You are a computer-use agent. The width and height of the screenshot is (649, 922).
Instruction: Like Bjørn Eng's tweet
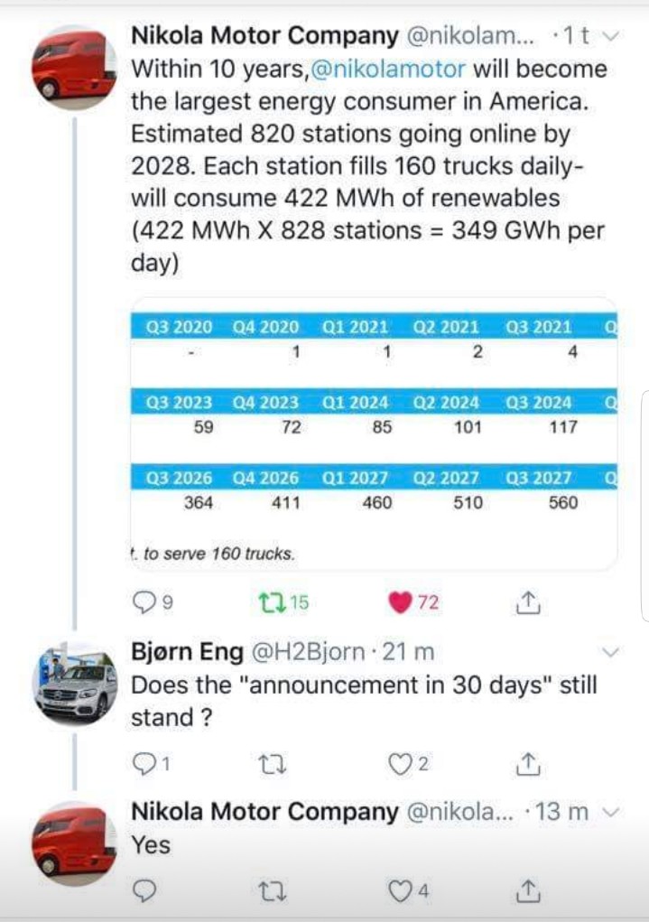click(x=399, y=765)
